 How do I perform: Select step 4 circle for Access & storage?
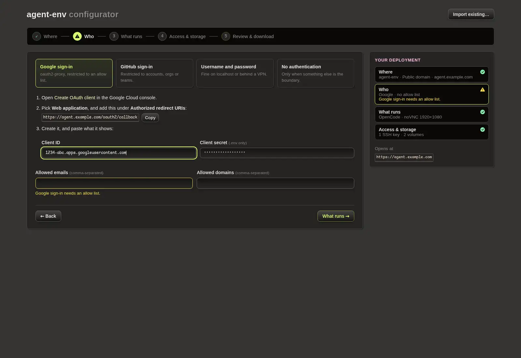(162, 36)
